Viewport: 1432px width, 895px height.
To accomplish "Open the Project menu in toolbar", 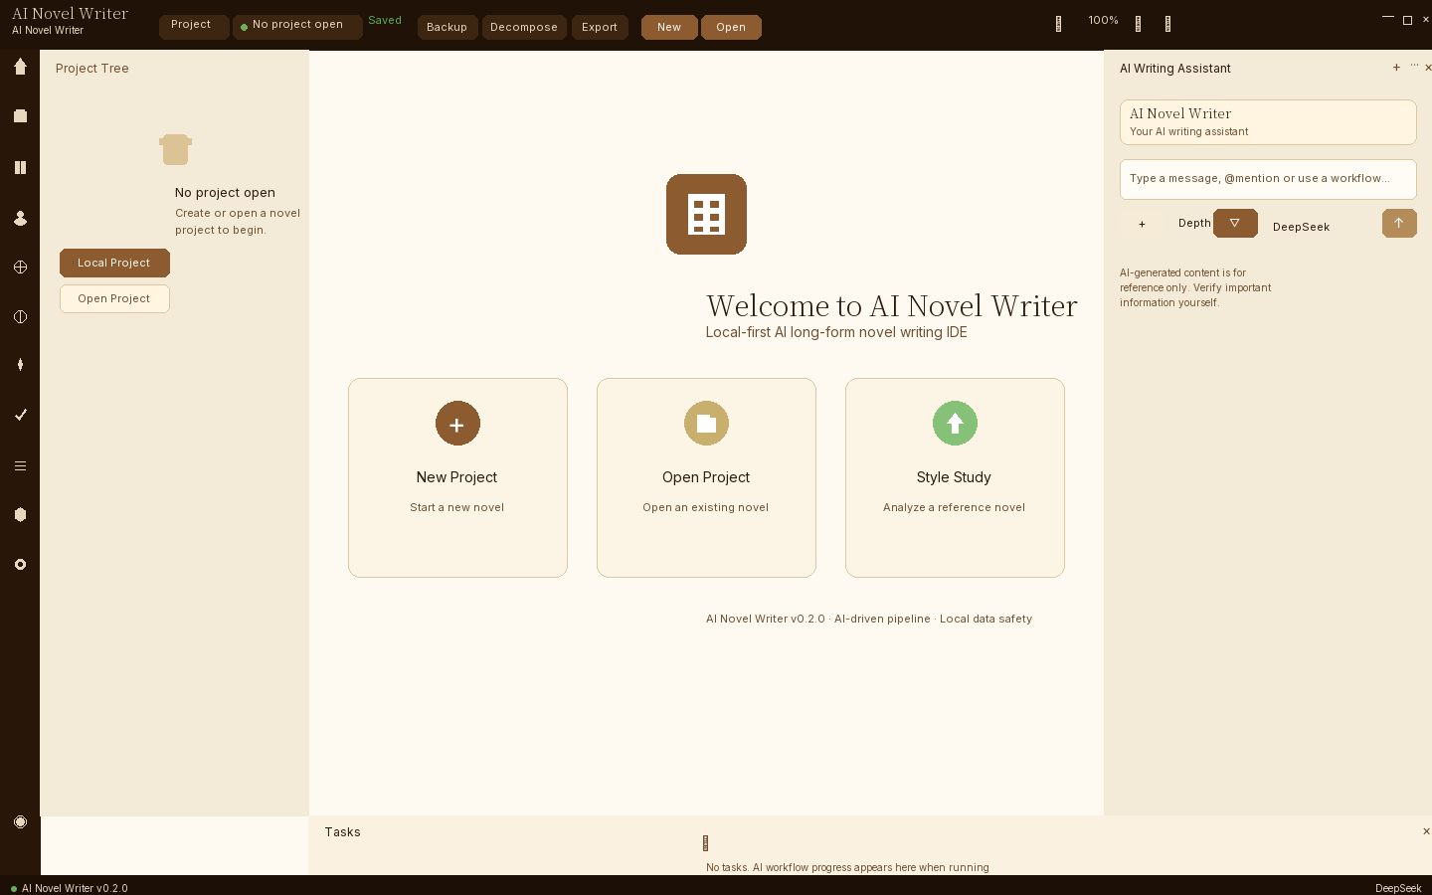I will pos(194,27).
